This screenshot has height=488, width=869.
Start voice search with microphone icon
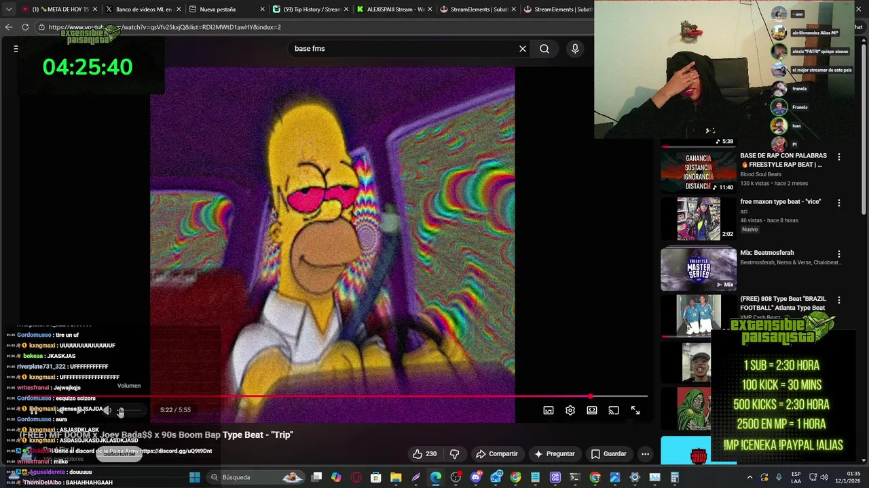point(575,49)
